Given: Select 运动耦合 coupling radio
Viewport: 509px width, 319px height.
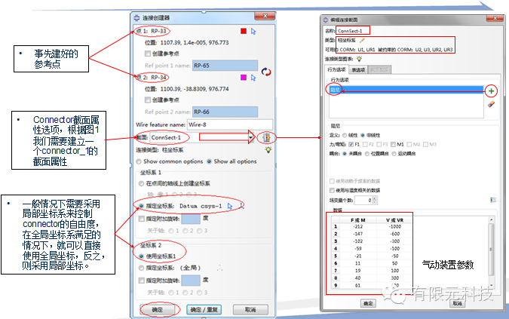Looking at the screenshot, I should [x=394, y=154].
